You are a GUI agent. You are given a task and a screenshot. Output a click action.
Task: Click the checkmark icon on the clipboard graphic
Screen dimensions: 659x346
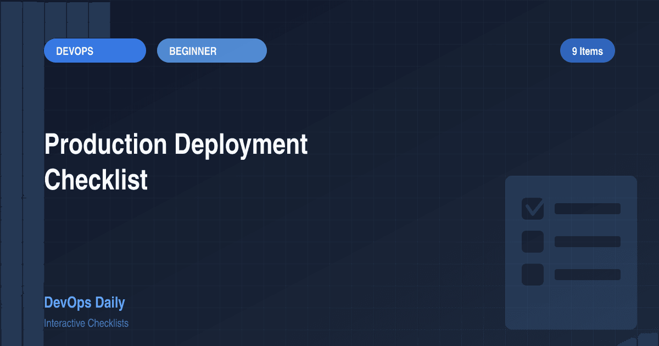tap(532, 208)
